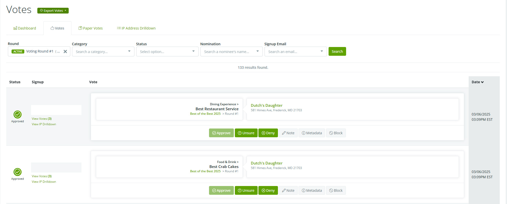Go to IP Address Drilldown tab
Viewport: 507px width, 204px height.
click(136, 28)
